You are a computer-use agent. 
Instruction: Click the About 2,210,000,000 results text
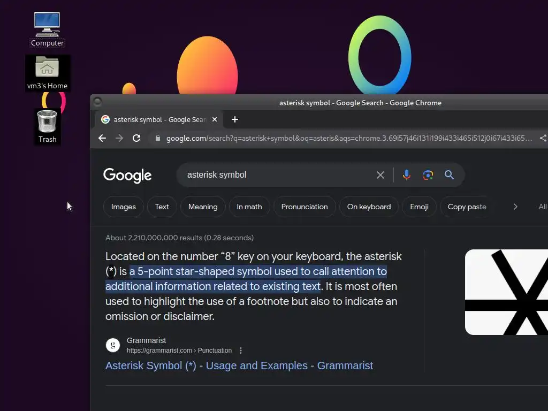pyautogui.click(x=179, y=238)
